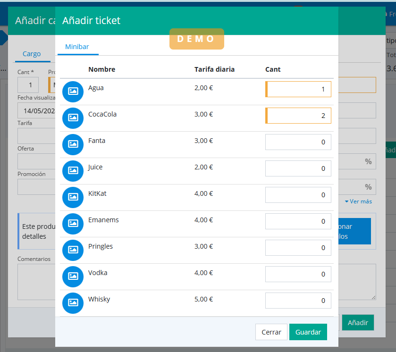The image size is (396, 352).
Task: Expand the Ver más link
Action: [x=358, y=201]
